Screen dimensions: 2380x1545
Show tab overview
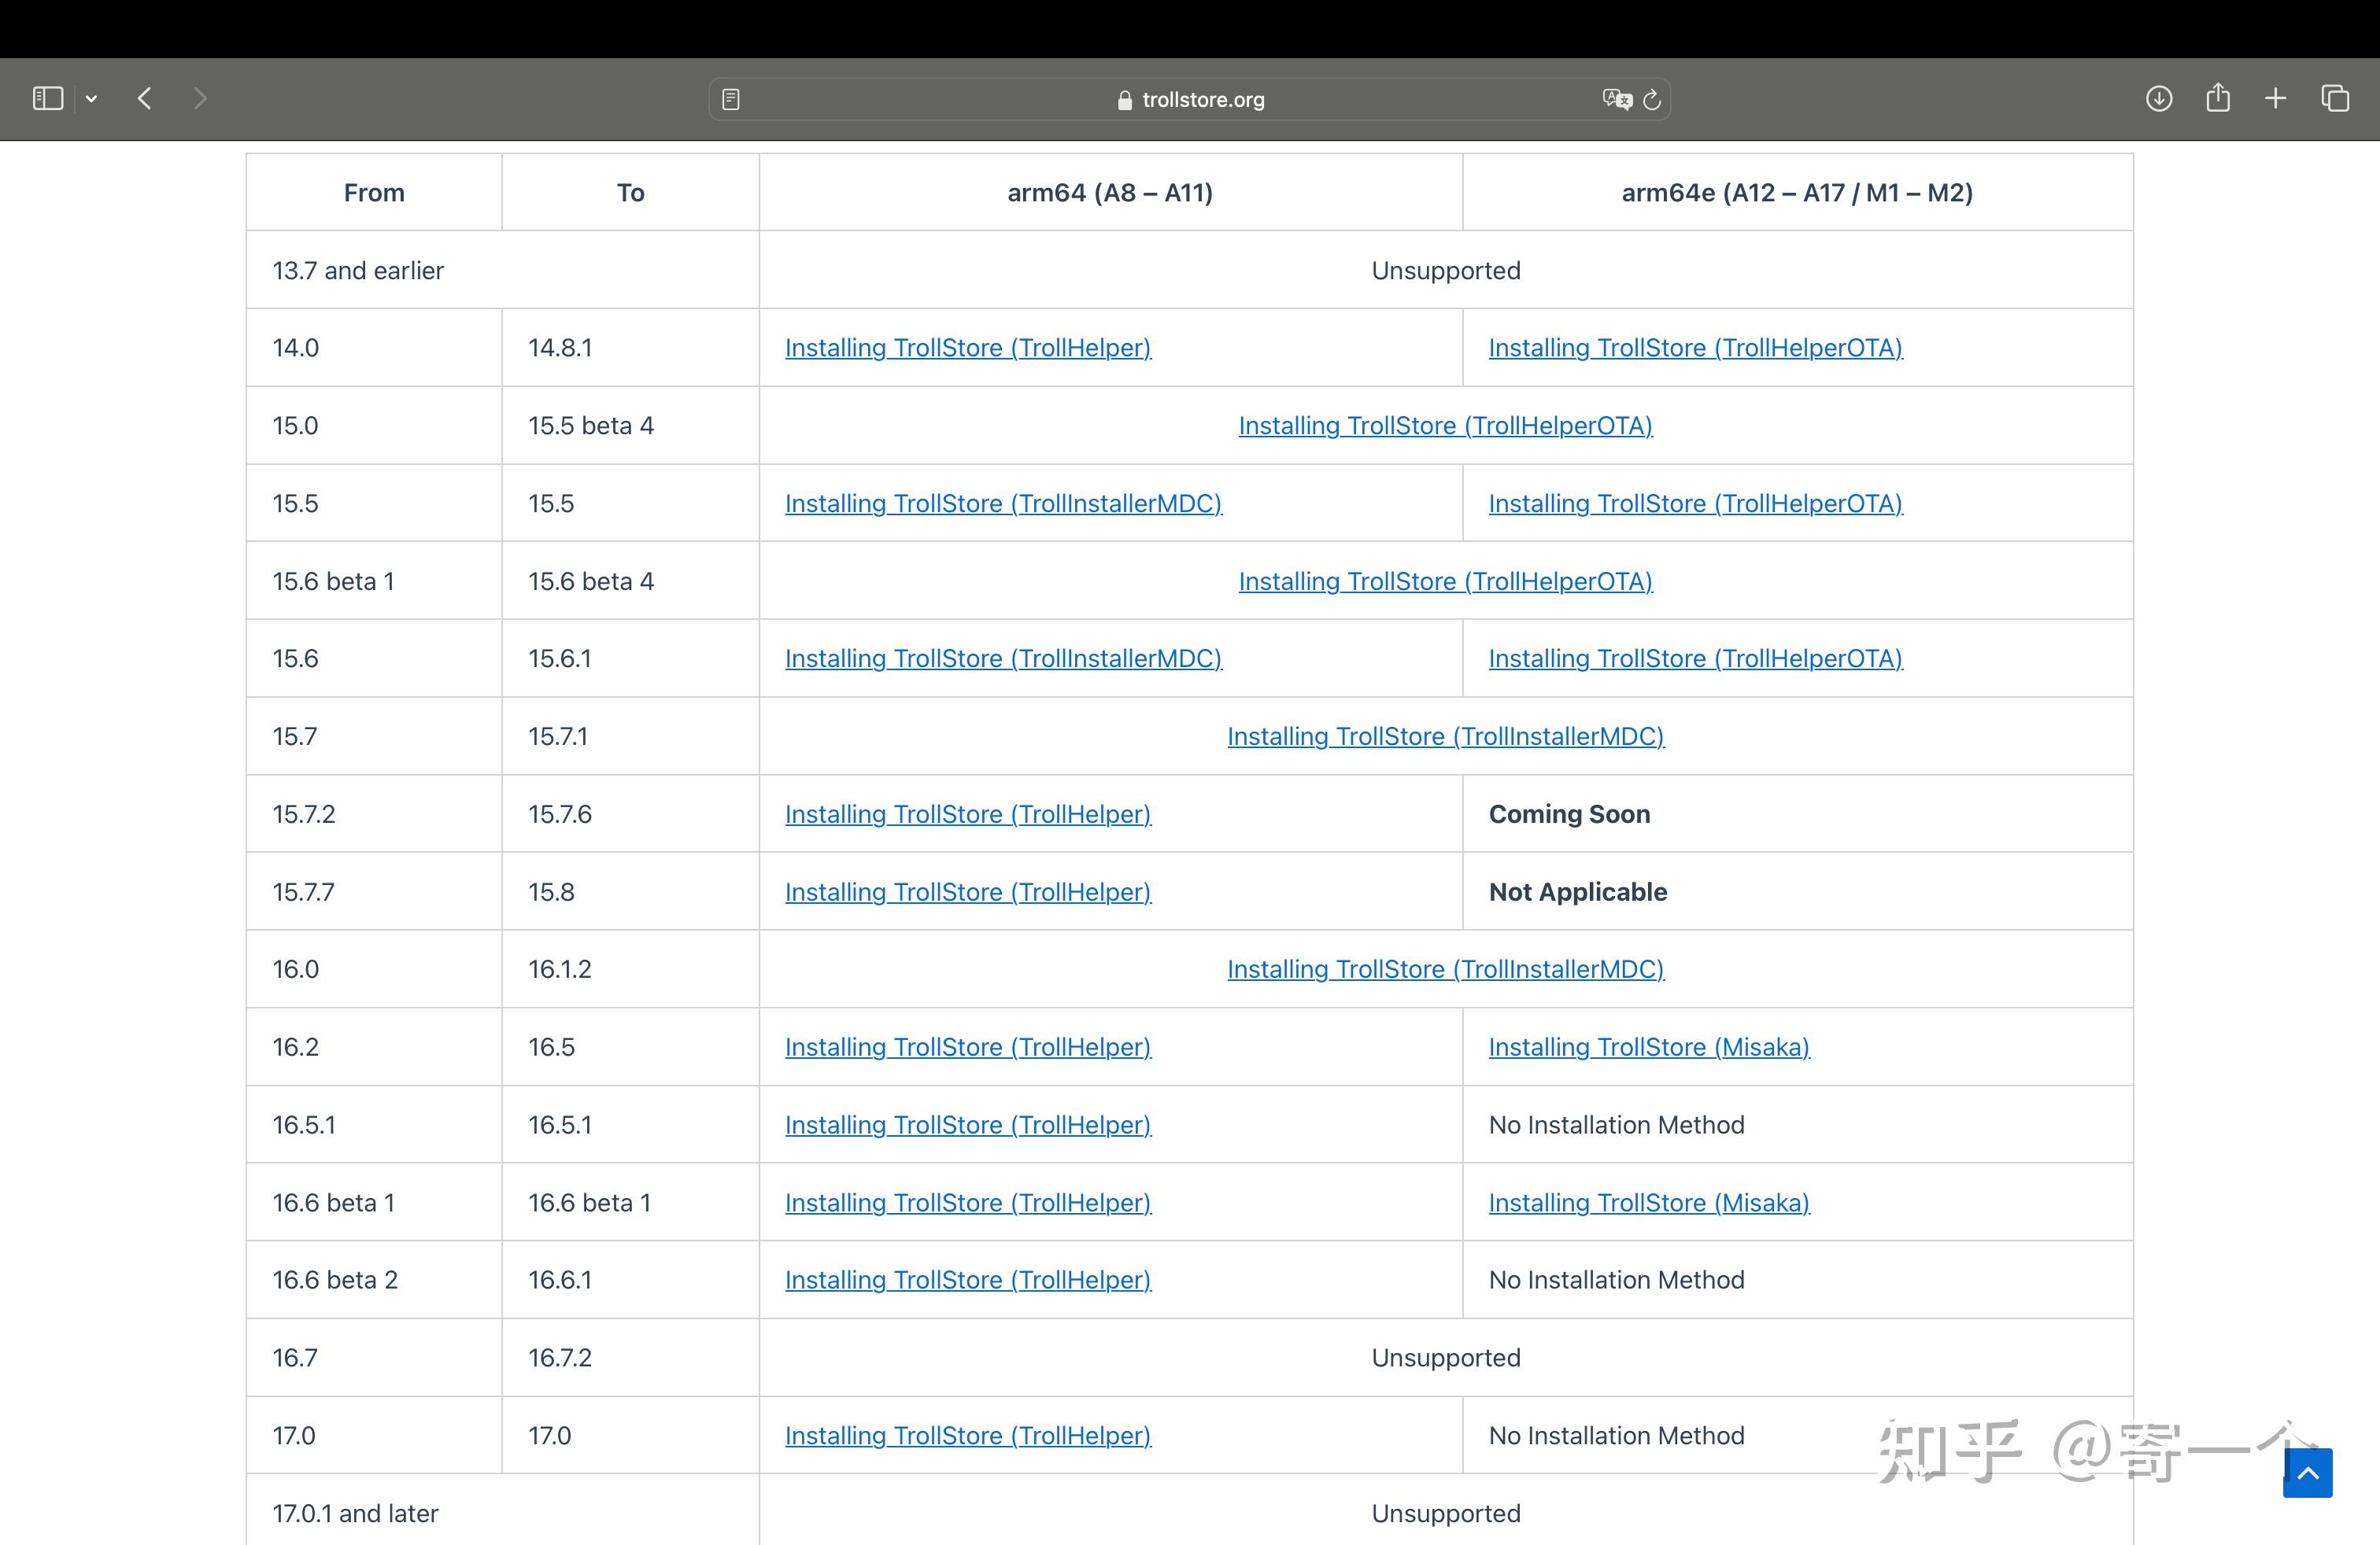pyautogui.click(x=2335, y=98)
